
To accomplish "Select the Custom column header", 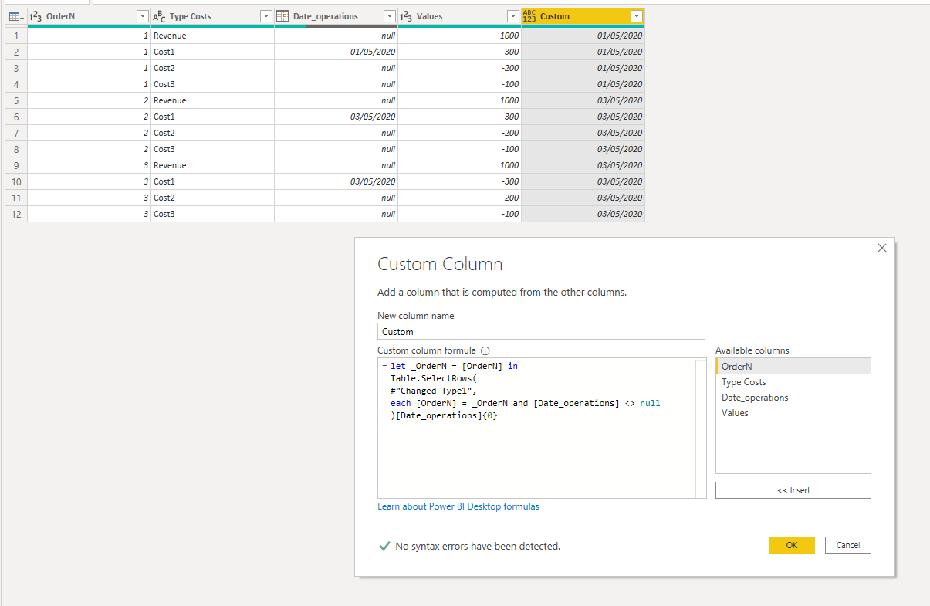I will click(583, 16).
